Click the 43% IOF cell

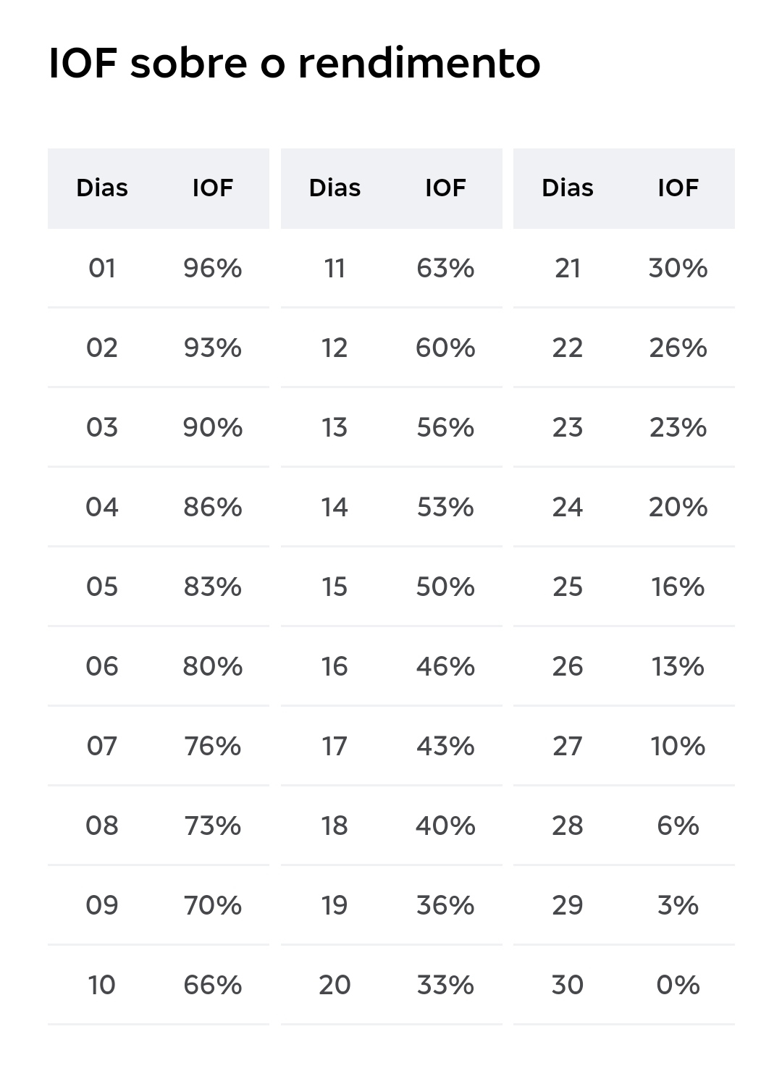click(x=445, y=746)
